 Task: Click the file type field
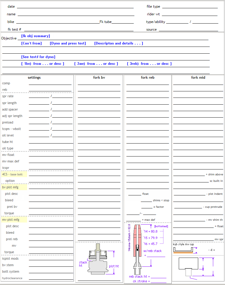coord(190,6)
